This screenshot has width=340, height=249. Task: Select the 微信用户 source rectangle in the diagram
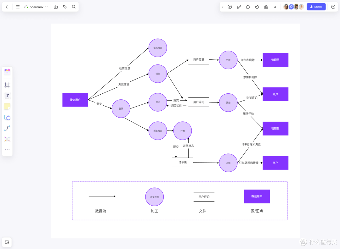[75, 100]
